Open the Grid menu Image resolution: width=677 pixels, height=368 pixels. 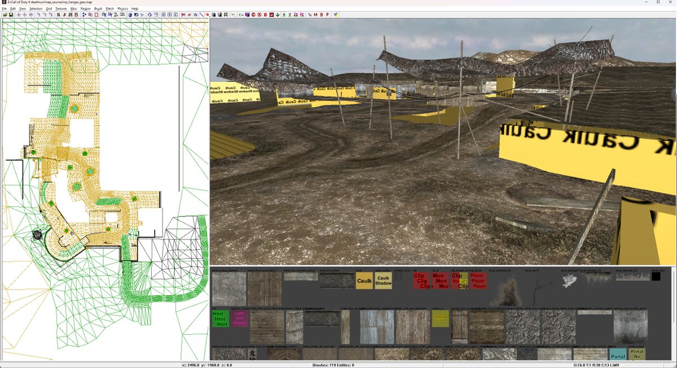49,9
